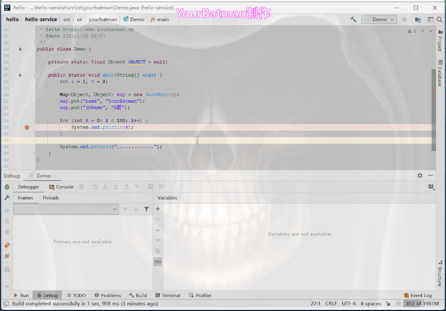Click the memory indicator 852 of 1981M

422,304
